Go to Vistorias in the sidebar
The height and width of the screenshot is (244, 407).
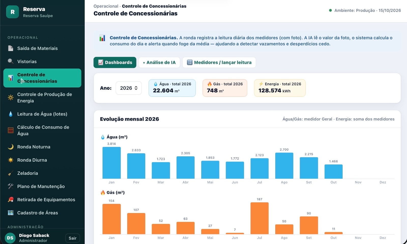pyautogui.click(x=42, y=62)
